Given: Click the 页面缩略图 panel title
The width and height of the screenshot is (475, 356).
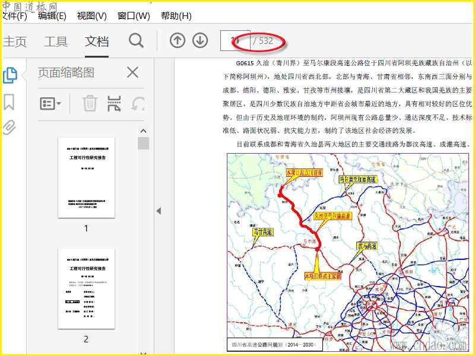Looking at the screenshot, I should (66, 72).
